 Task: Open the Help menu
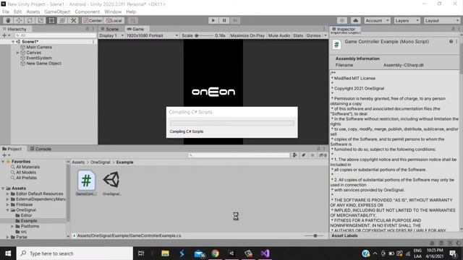click(x=131, y=12)
